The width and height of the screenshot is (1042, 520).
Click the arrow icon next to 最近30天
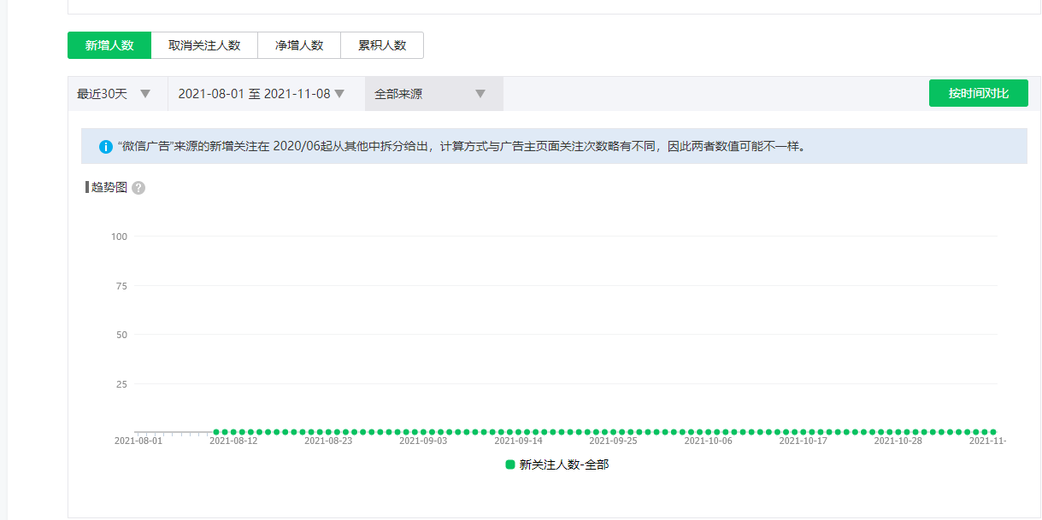coord(145,94)
